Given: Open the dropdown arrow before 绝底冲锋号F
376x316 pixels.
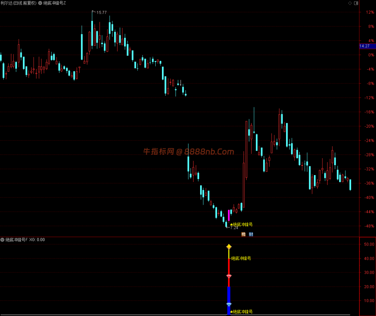Looking at the screenshot, I should coord(2,240).
